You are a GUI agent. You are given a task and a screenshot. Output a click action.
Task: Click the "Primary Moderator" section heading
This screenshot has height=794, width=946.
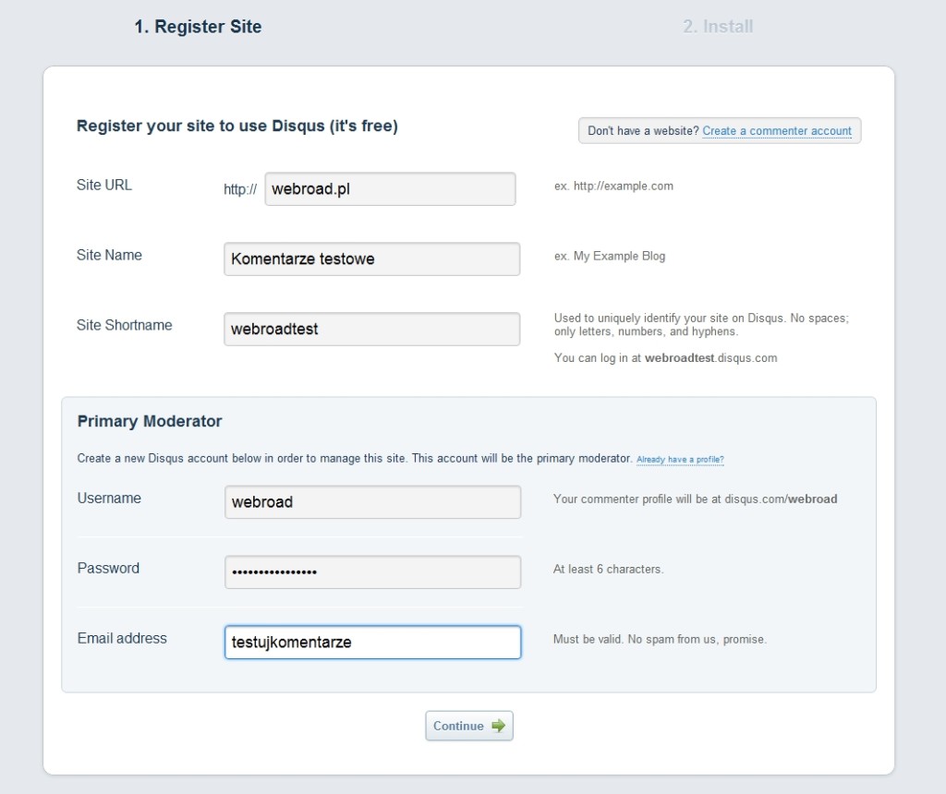150,421
